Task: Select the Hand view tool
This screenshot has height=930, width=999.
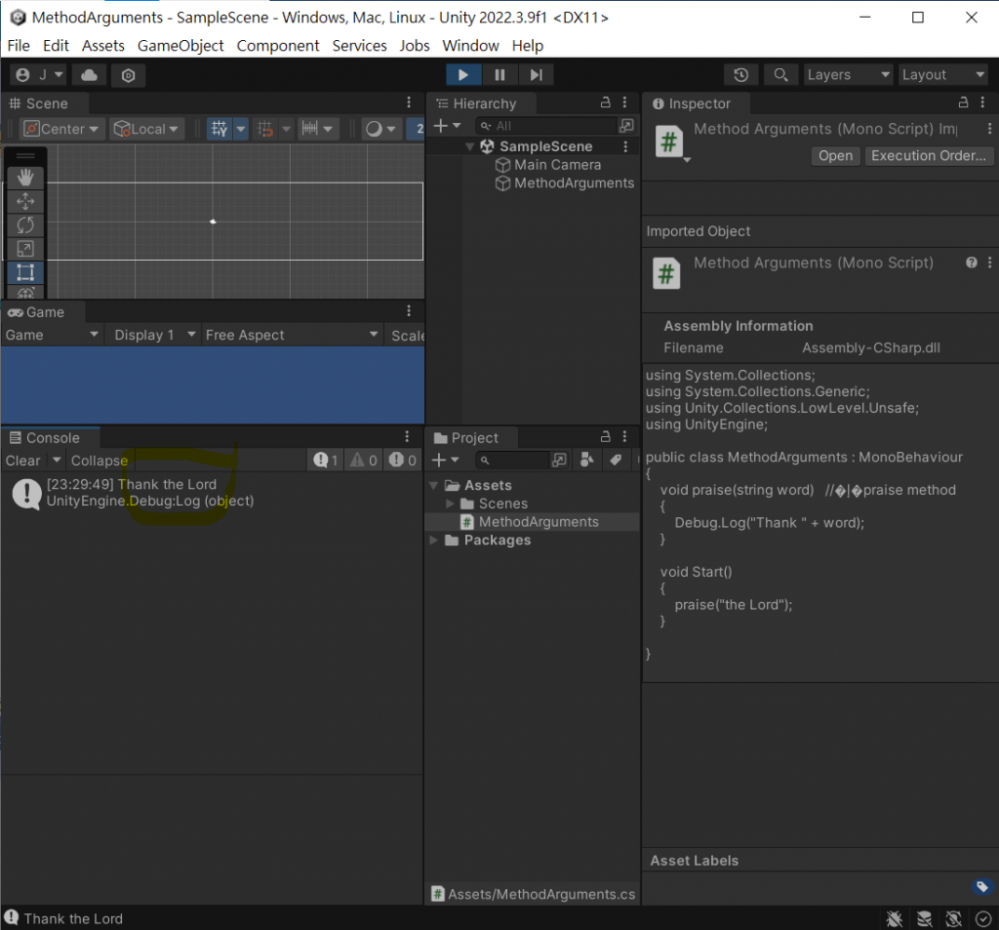Action: (x=25, y=178)
